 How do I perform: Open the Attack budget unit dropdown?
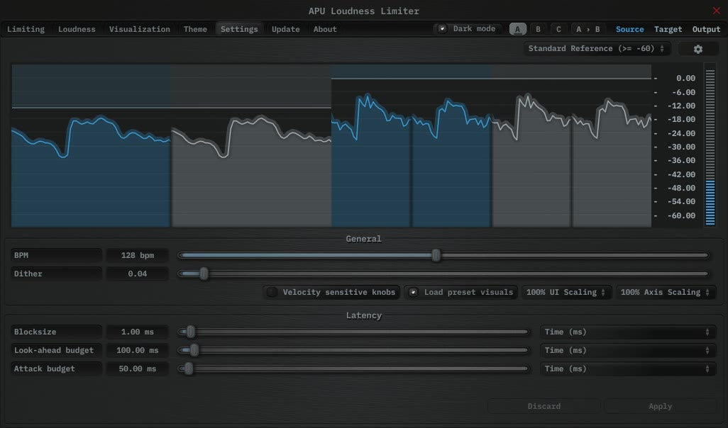[x=627, y=369]
